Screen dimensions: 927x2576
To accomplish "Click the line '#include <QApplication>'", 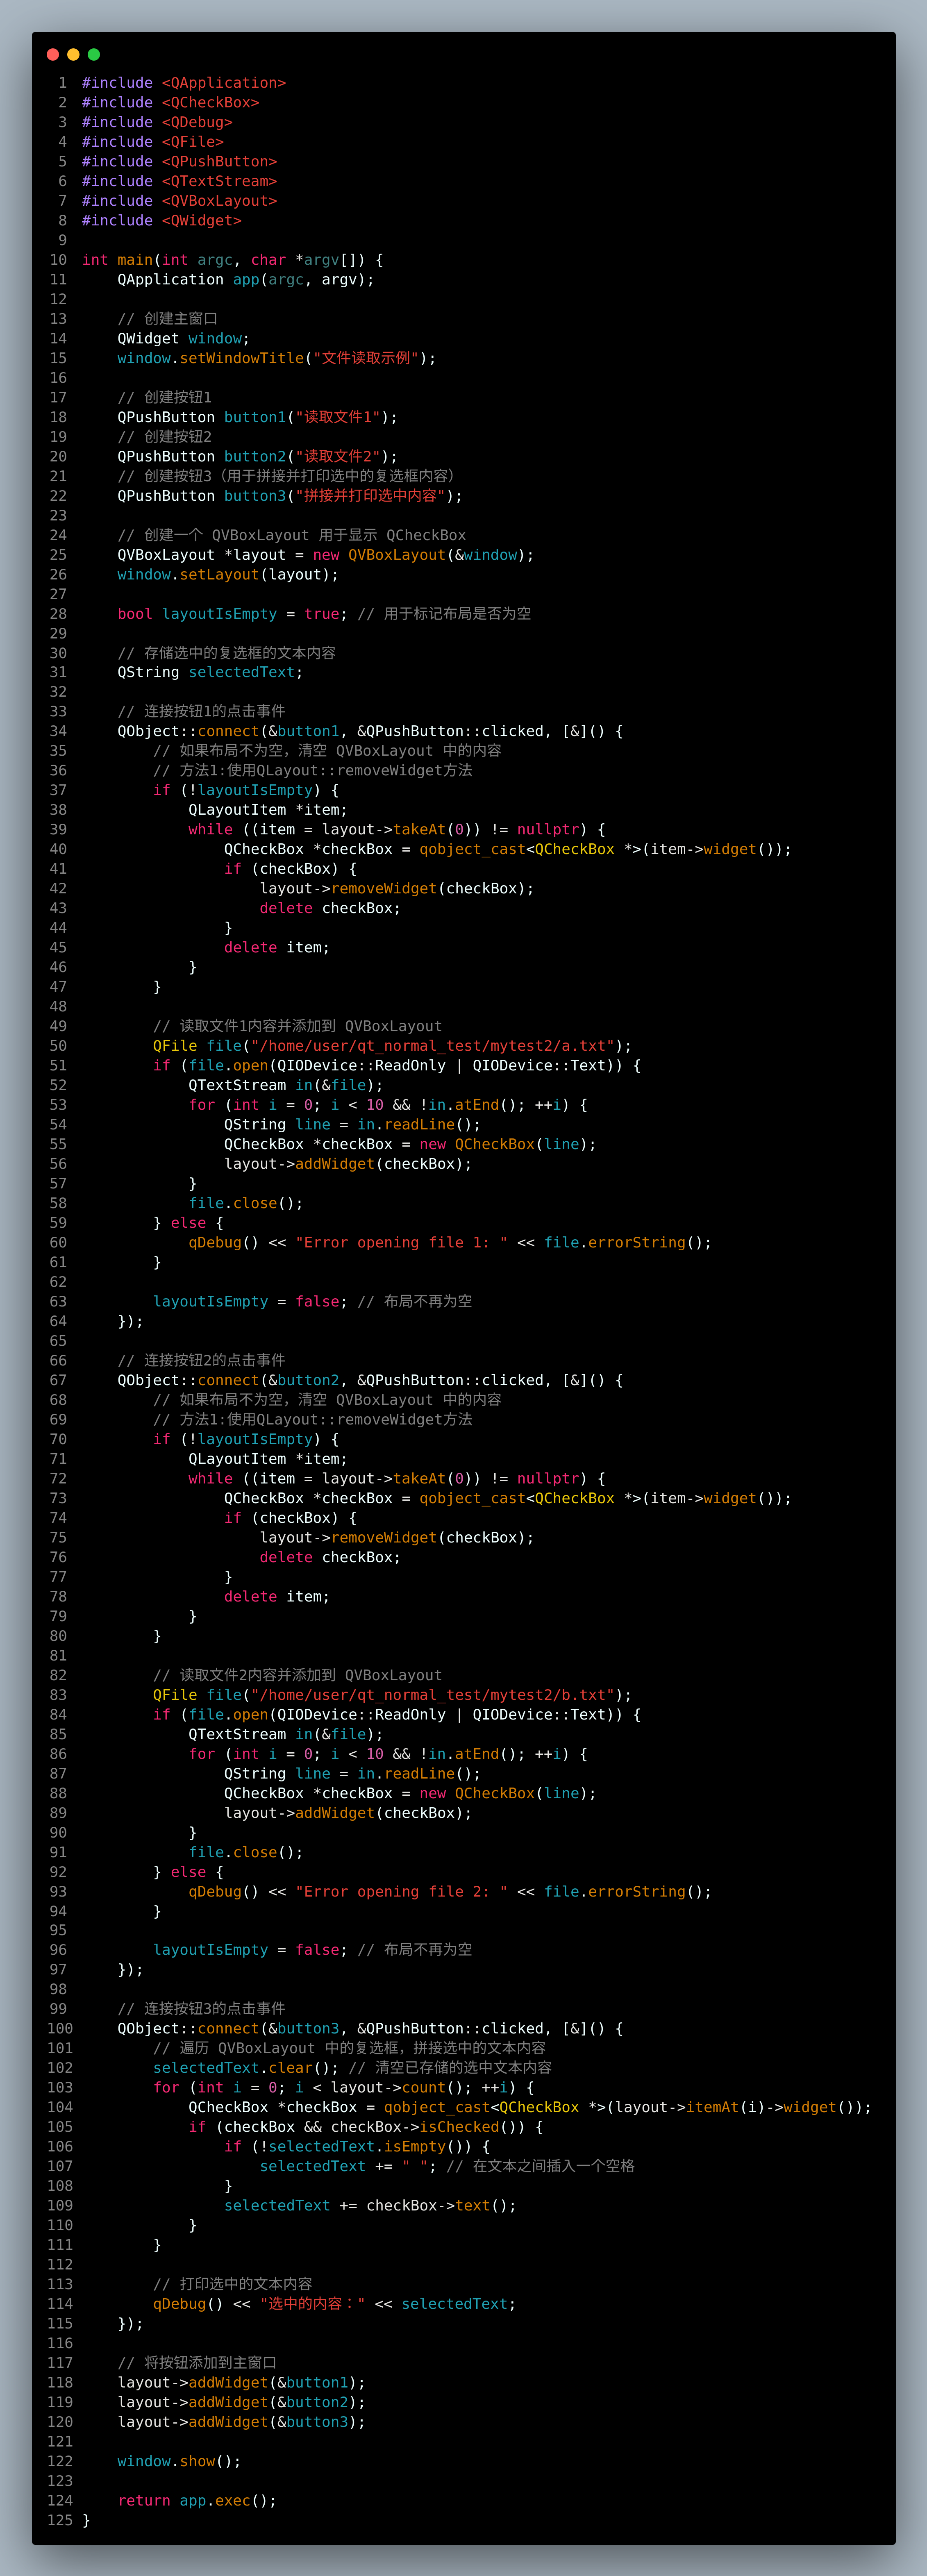I will pos(184,83).
